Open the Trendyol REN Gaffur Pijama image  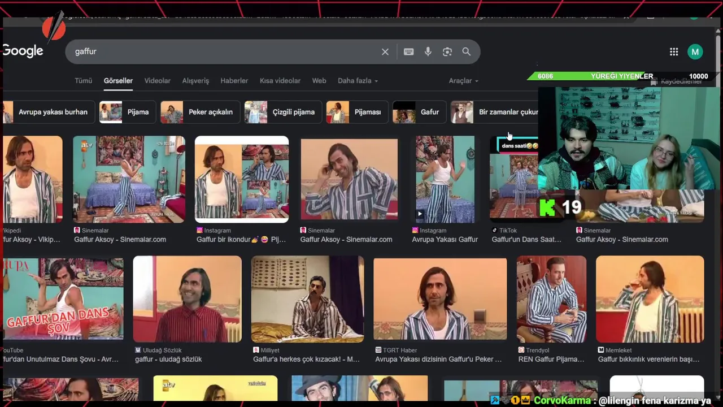pos(551,298)
